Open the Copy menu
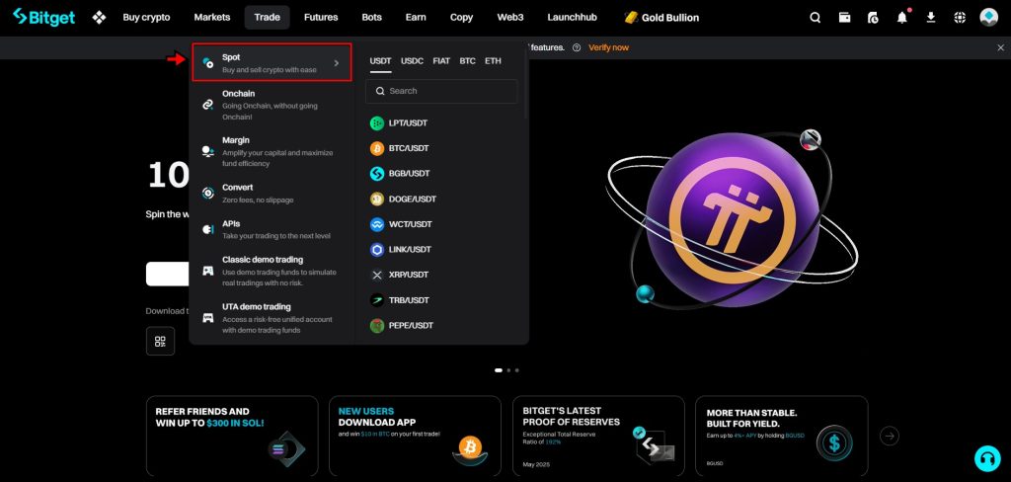 point(461,18)
